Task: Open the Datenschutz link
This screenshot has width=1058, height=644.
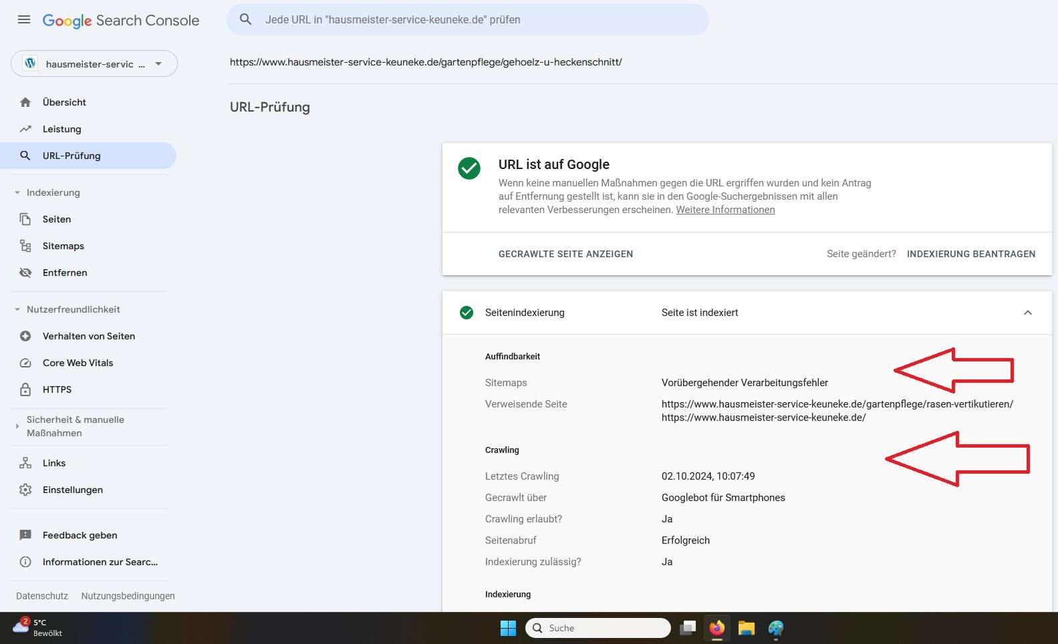Action: (x=42, y=596)
